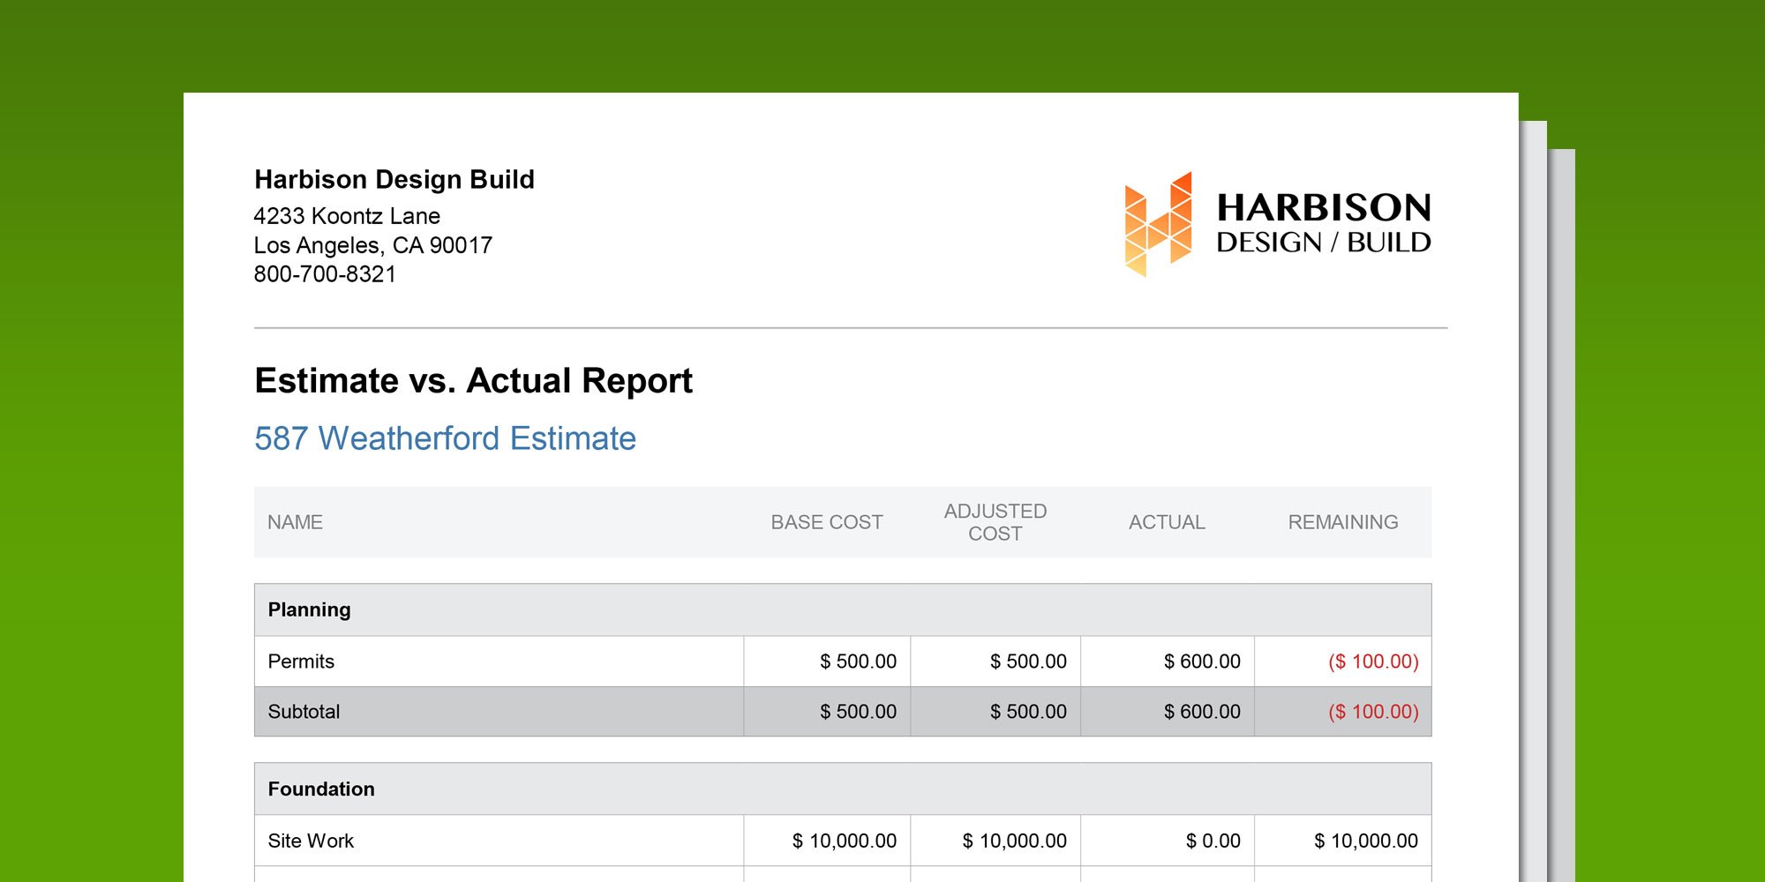Sort by the NAME column header

coord(296,522)
